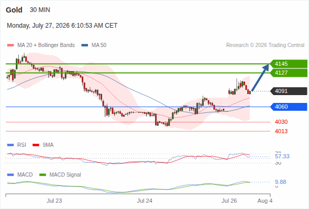Click the MACD blue legend swatch
The width and height of the screenshot is (309, 209).
pos(10,175)
